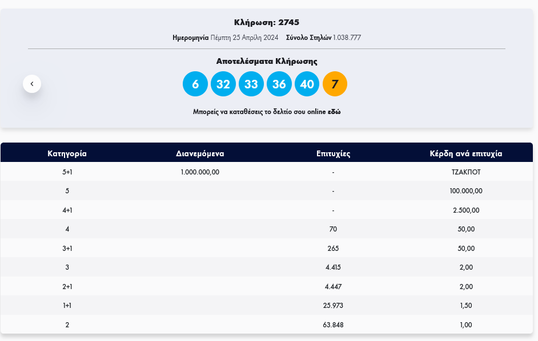Screen dimensions: 538x341
Task: Click the previous draw arrow button
Action: point(32,84)
